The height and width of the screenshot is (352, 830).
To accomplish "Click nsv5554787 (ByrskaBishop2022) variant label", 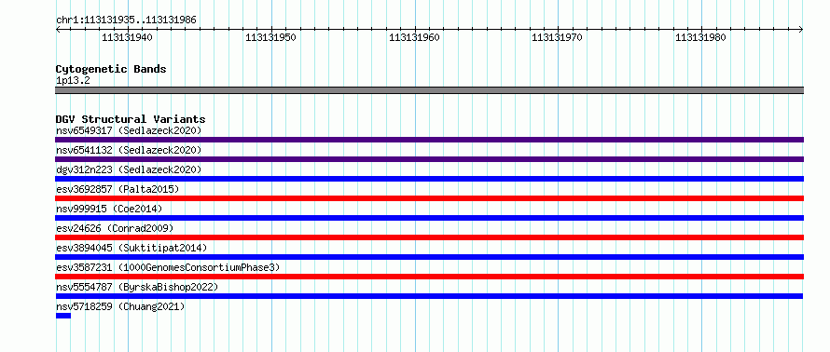I will [x=137, y=287].
